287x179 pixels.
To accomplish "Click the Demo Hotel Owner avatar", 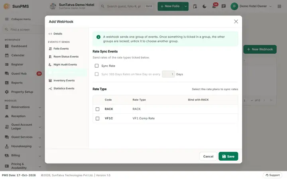I will [234, 6].
